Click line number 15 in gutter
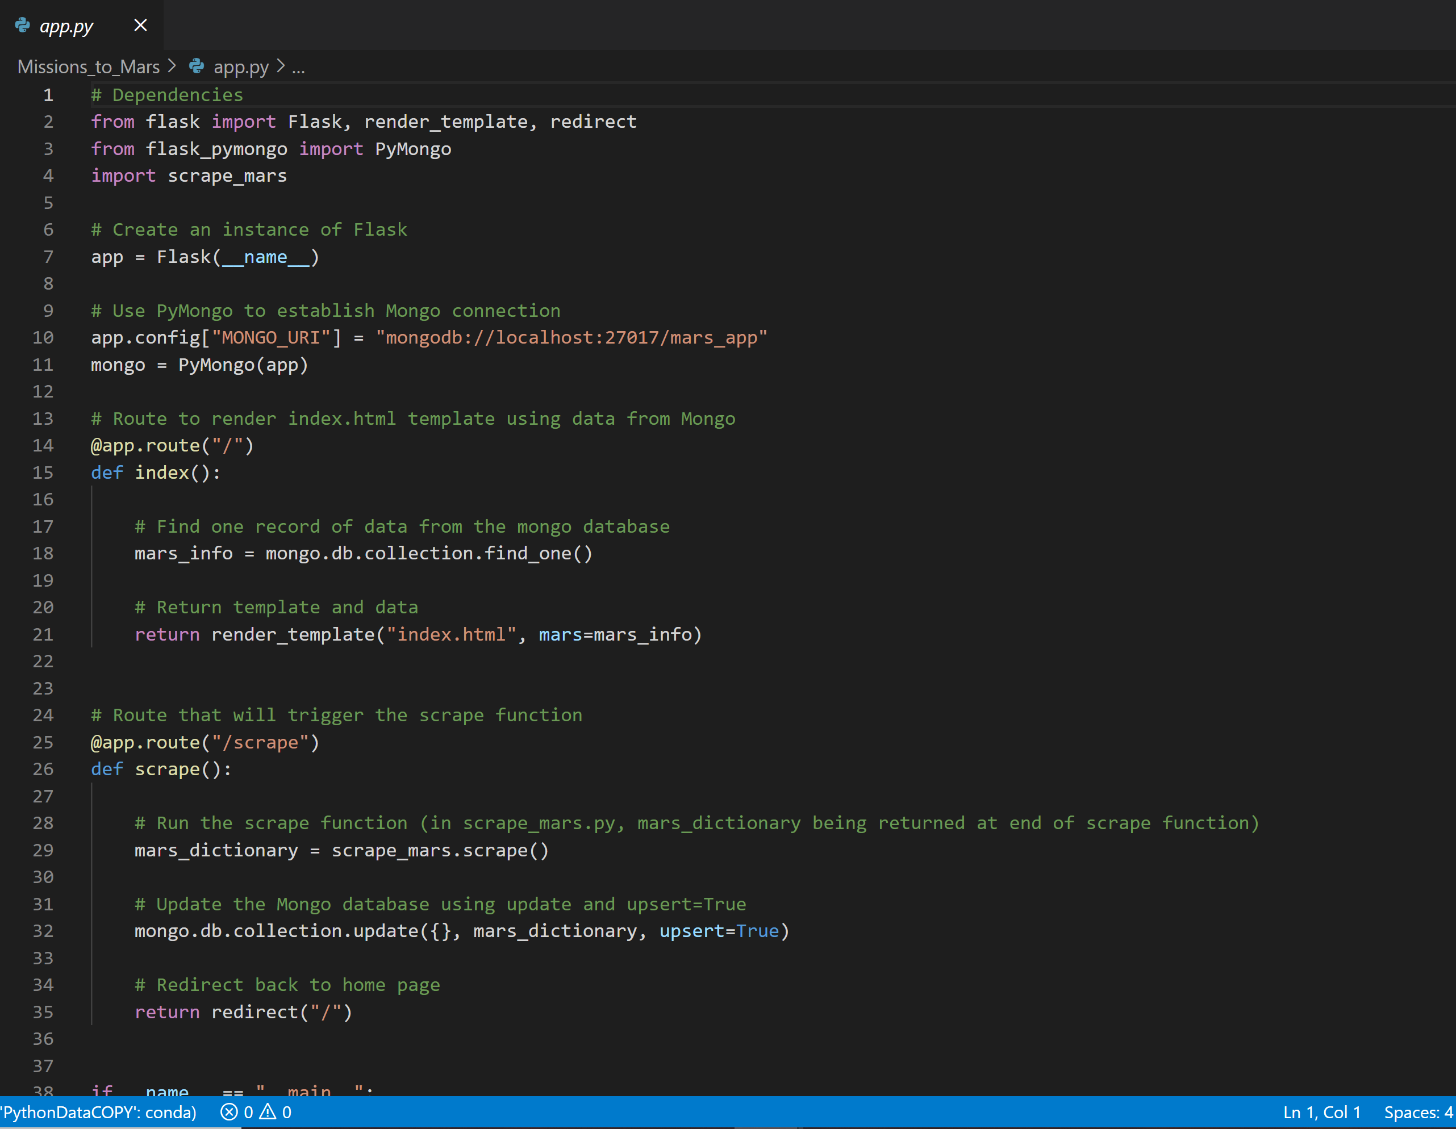 43,472
